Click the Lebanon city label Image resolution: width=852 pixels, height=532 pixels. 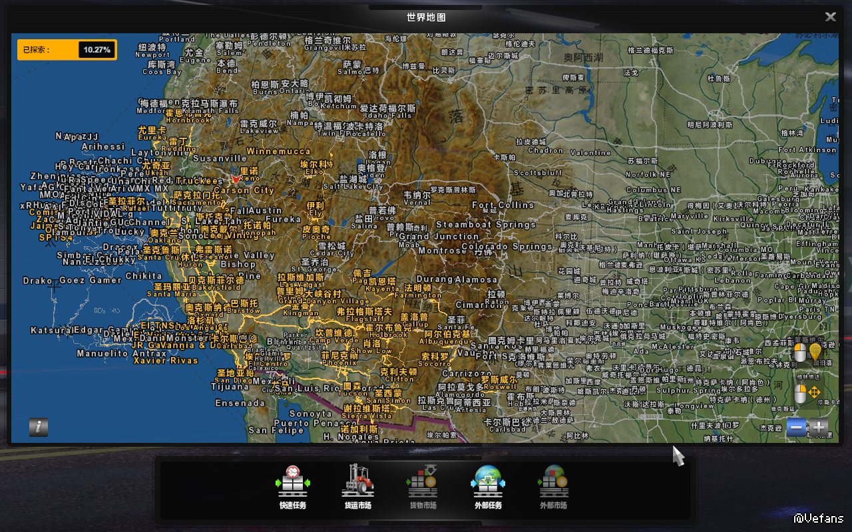732,281
